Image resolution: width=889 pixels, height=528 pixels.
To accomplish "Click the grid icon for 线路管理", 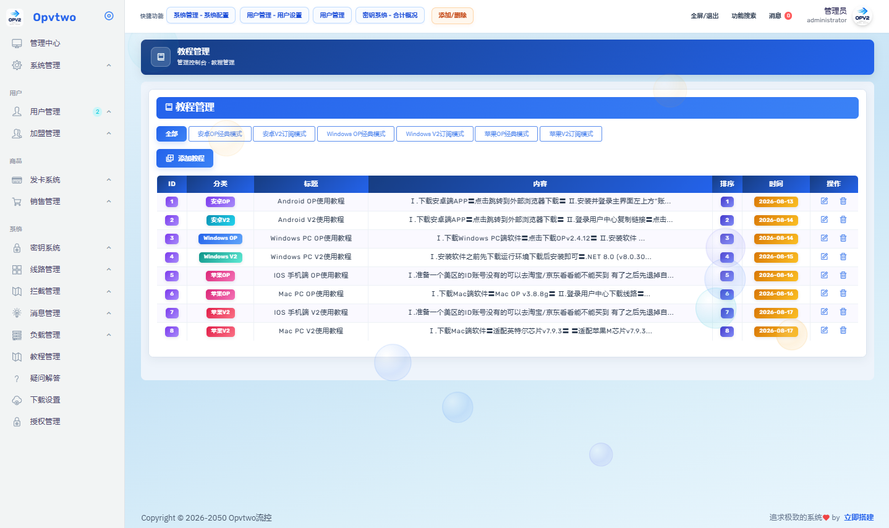I will click(x=17, y=270).
